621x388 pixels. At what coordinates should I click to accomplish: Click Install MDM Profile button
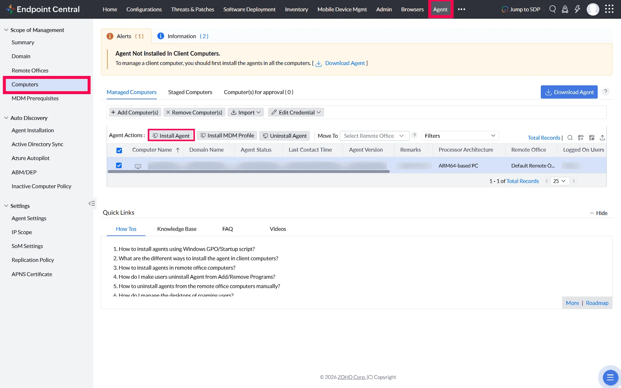pos(227,135)
